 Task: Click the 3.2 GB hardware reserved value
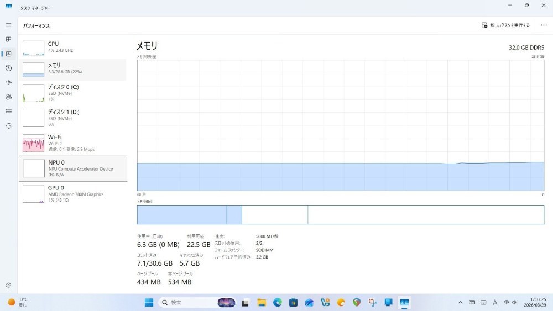click(262, 257)
